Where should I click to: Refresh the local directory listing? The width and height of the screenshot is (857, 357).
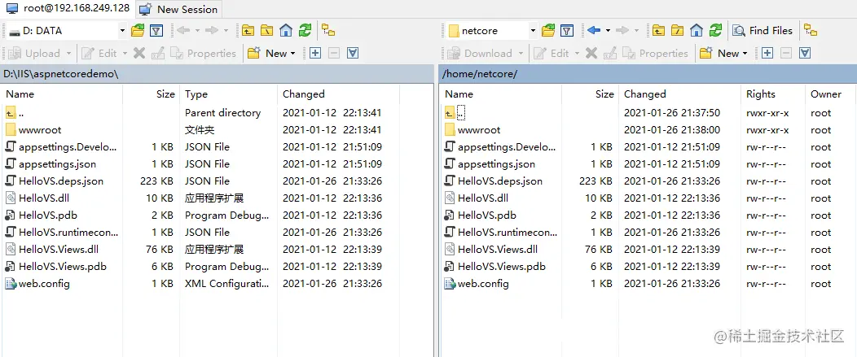[x=305, y=31]
